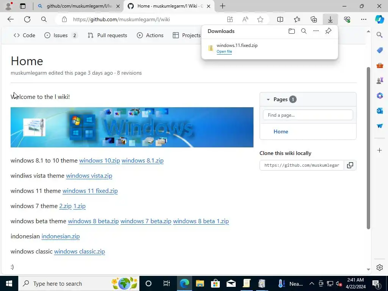388x291 pixels.
Task: Download indonesian.zip link
Action: coord(61,236)
